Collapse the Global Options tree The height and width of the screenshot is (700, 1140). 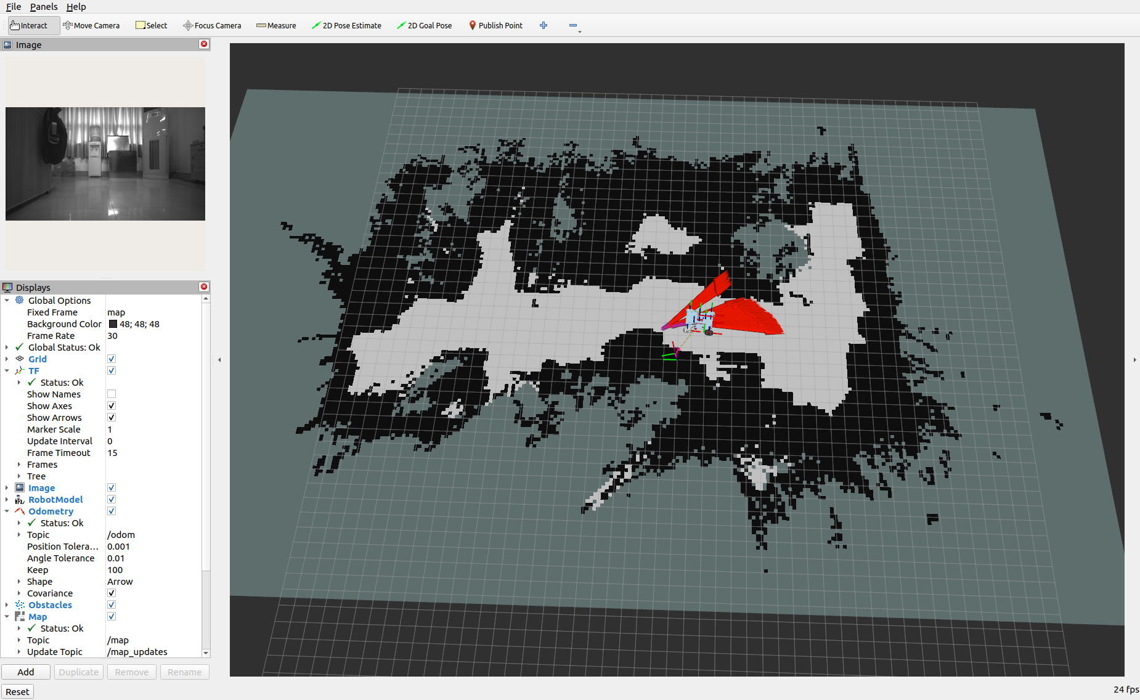click(7, 300)
